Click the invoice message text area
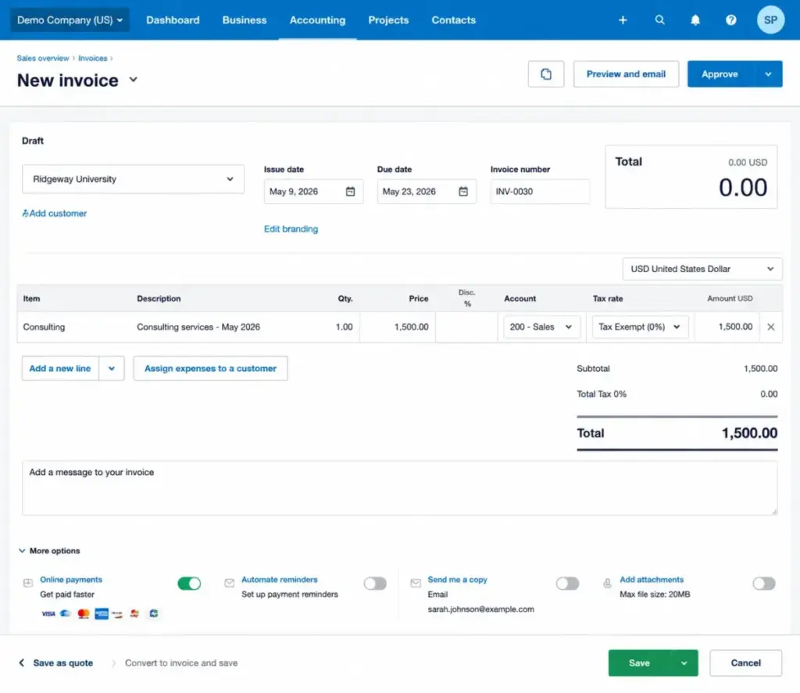 (x=399, y=488)
